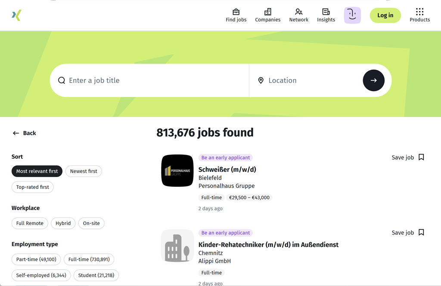441x286 pixels.
Task: Click the purple smiley face avatar icon
Action: (352, 15)
